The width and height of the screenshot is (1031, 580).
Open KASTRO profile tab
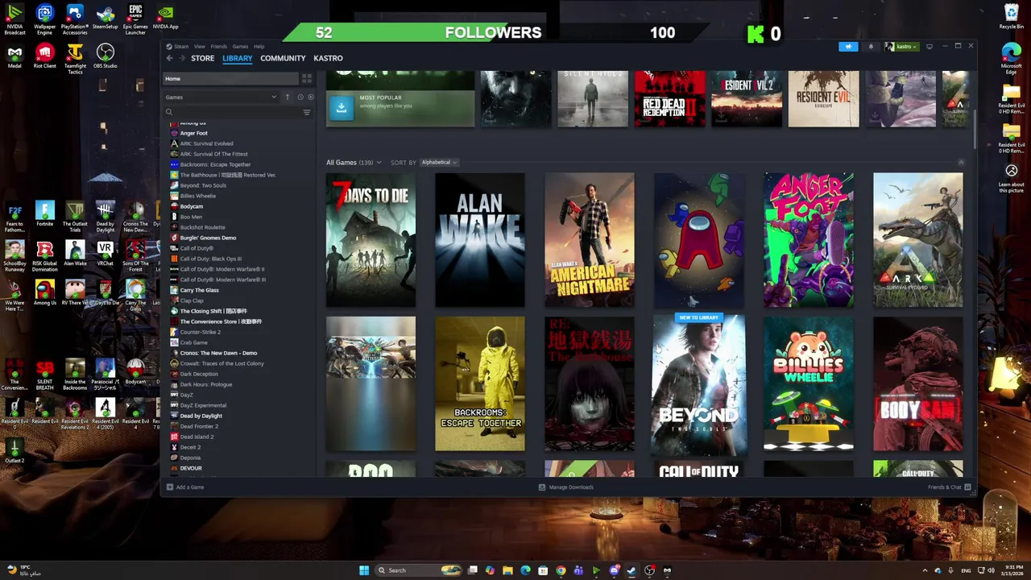(328, 58)
